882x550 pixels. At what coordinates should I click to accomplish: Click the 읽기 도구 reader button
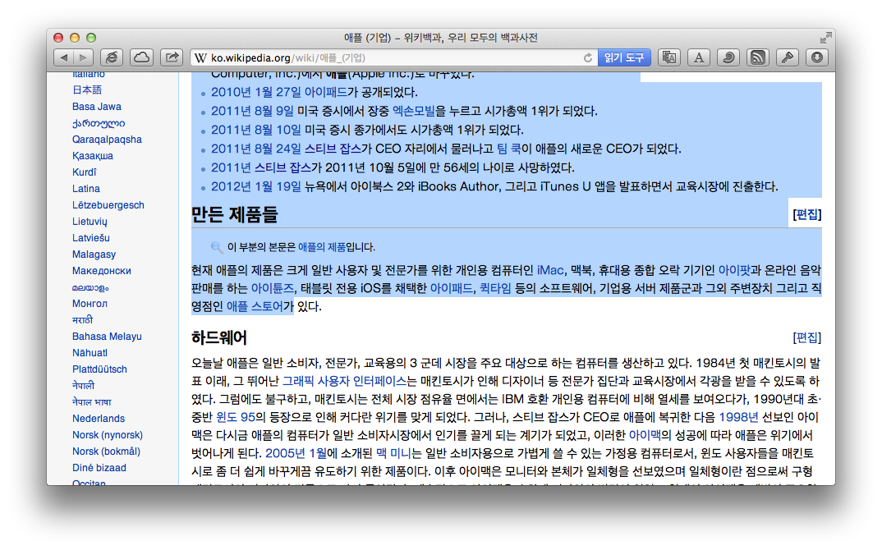point(624,57)
